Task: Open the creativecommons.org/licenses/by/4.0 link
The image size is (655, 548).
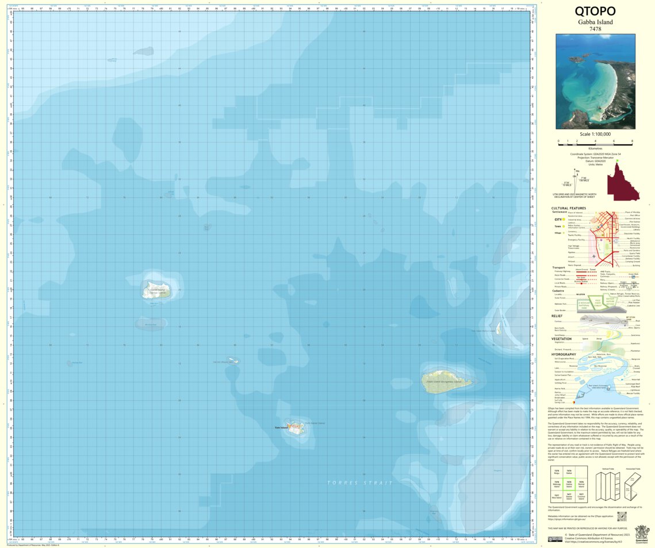Action: click(595, 541)
